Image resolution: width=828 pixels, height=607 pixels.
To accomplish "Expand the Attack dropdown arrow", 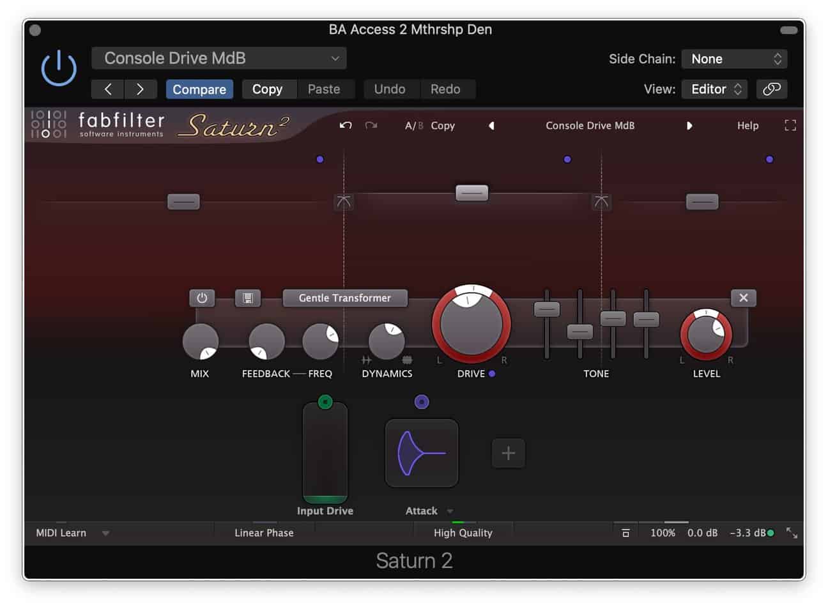I will [450, 511].
